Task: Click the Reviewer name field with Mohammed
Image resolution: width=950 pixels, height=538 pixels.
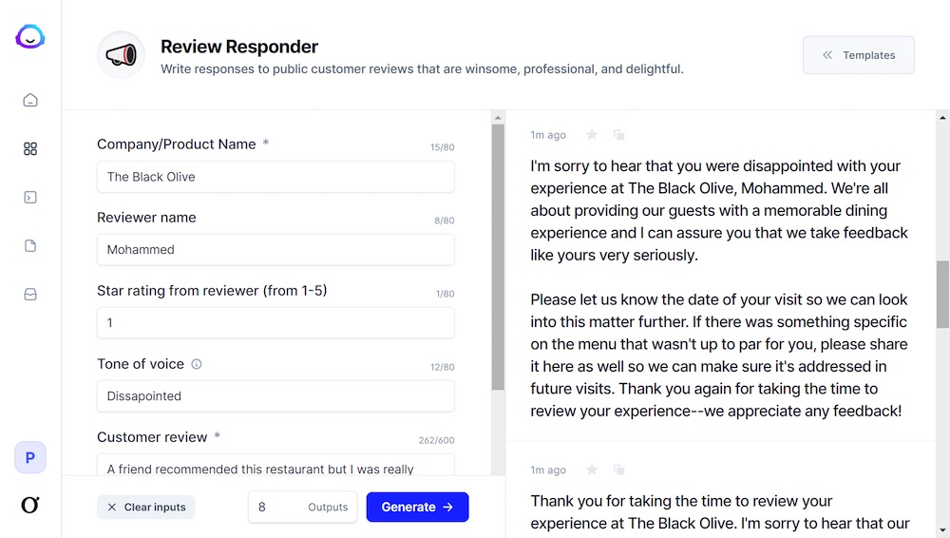Action: coord(275,249)
